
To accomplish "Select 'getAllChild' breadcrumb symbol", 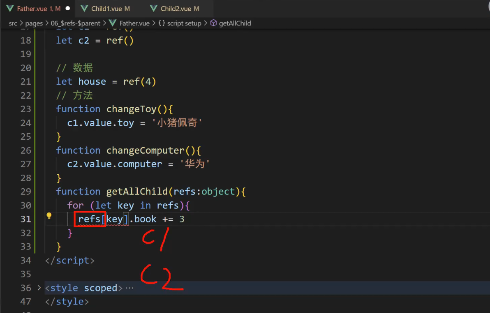I will coord(235,23).
